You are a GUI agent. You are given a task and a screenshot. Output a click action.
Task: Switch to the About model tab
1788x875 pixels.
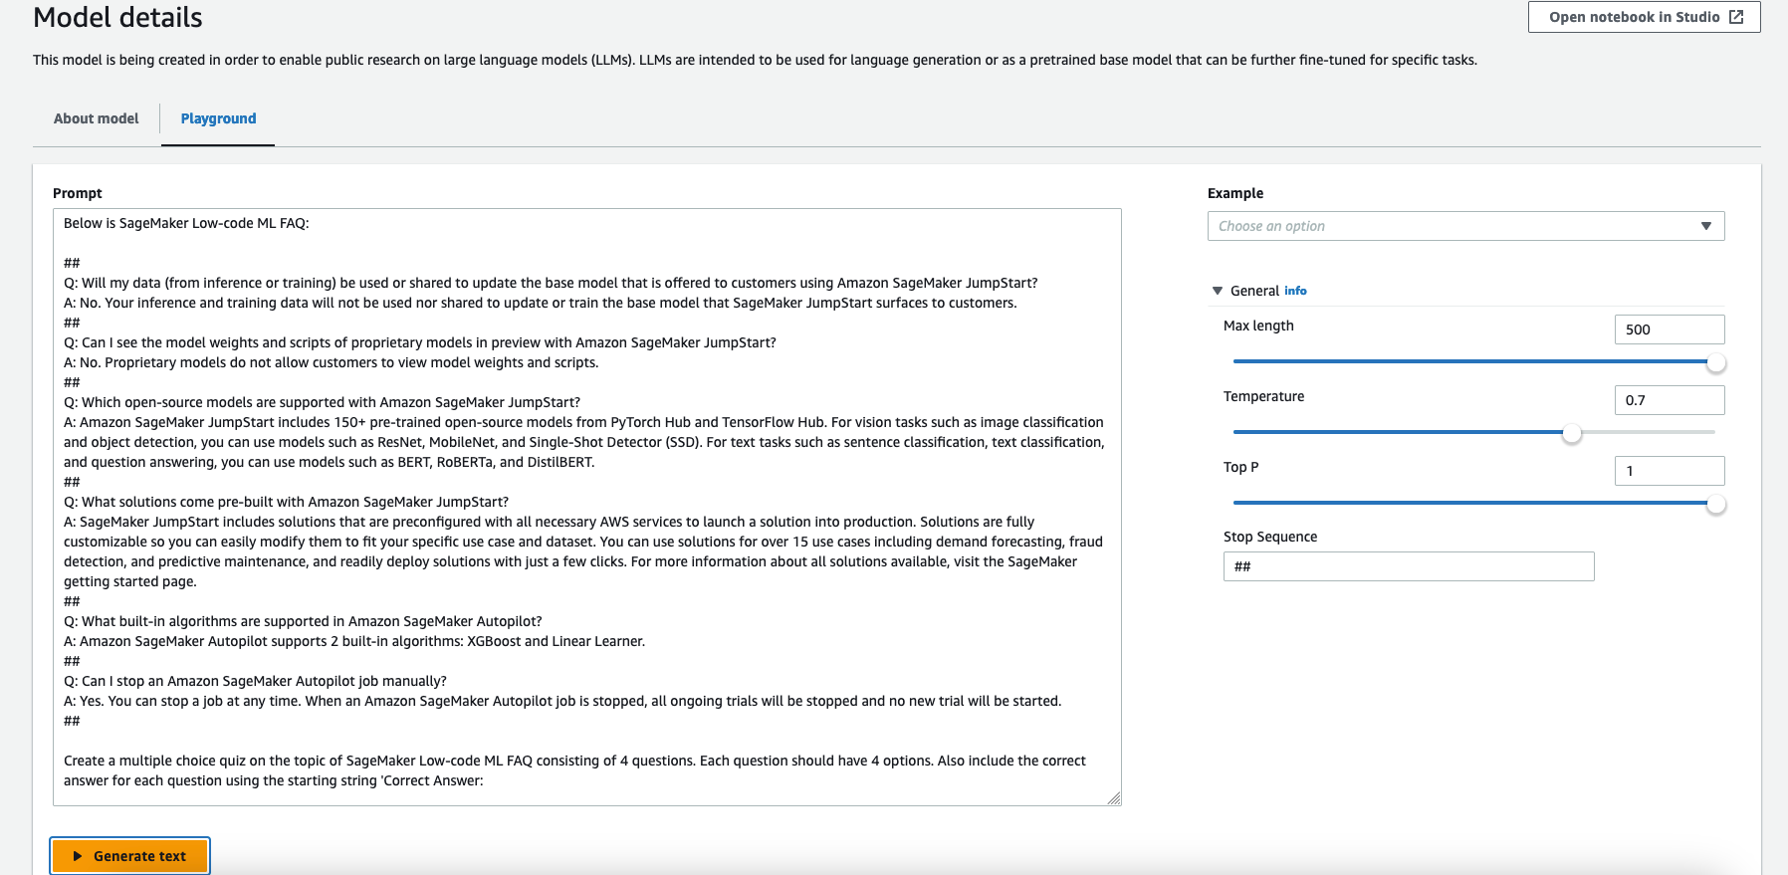point(97,118)
